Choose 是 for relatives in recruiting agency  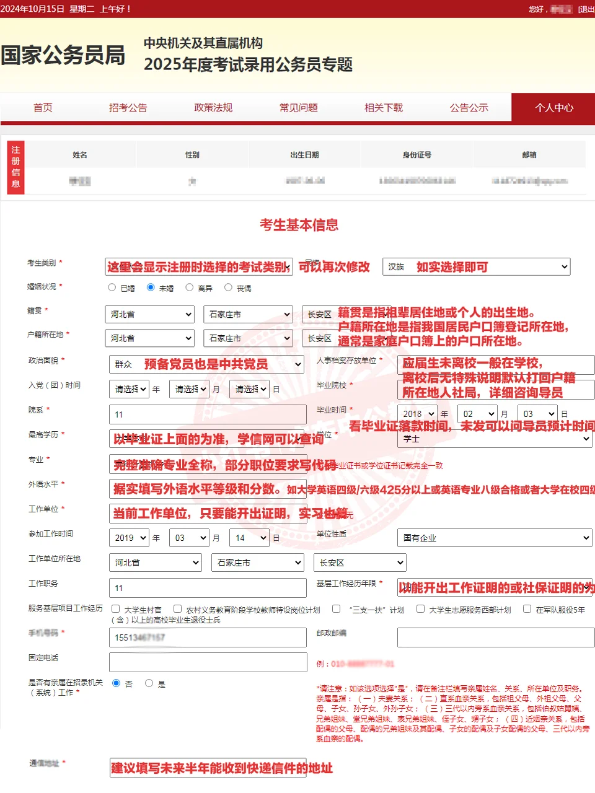[x=149, y=683]
